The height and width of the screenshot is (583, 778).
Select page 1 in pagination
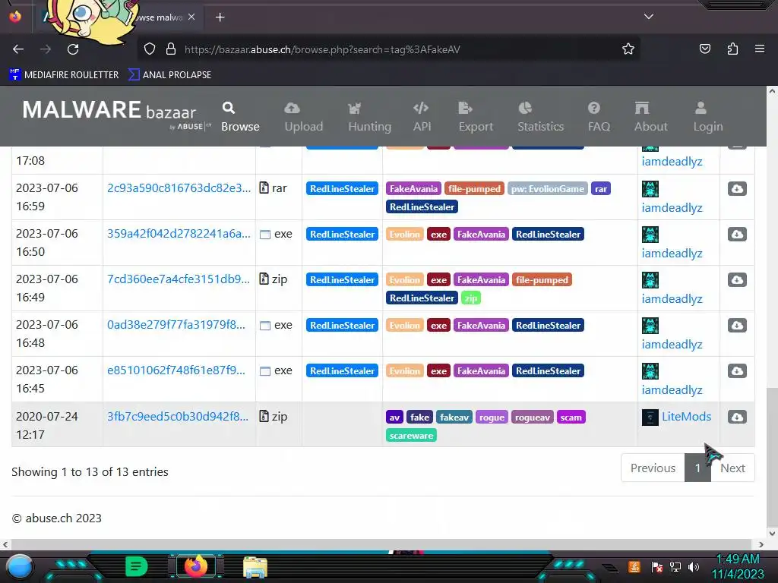coord(697,468)
